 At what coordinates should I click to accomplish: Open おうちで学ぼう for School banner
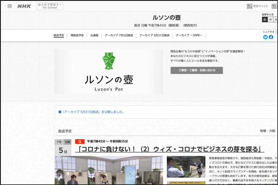50,6
